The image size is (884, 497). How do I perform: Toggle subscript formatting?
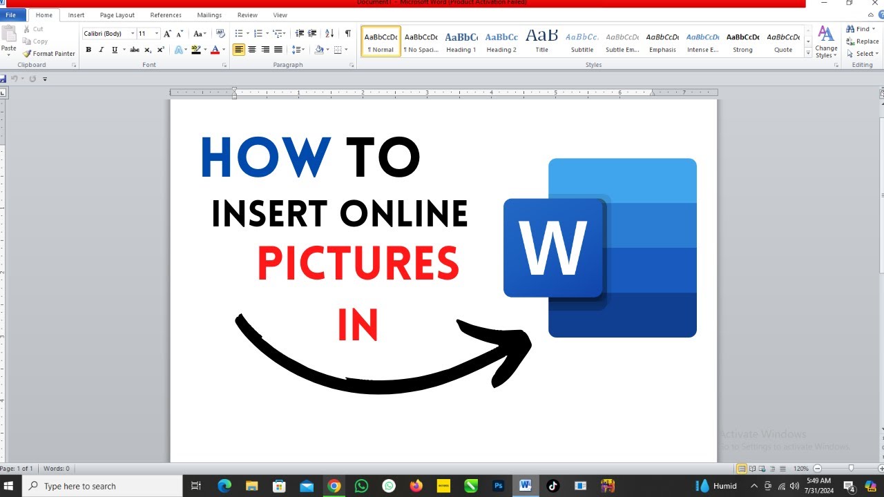point(148,50)
